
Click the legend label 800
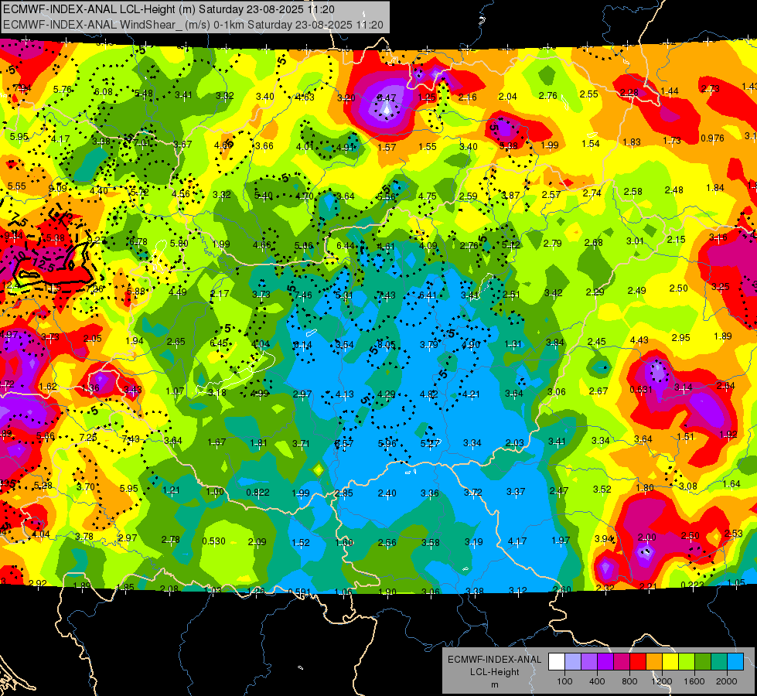point(629,681)
